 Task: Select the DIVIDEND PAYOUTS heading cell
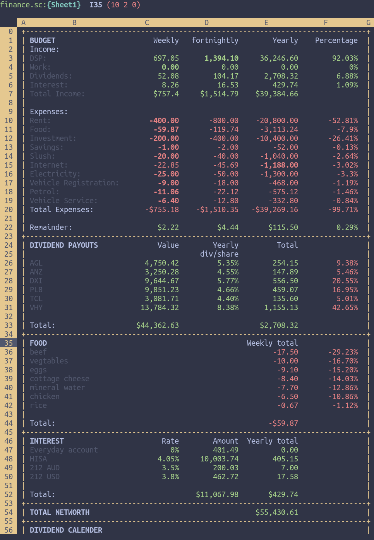[64, 245]
